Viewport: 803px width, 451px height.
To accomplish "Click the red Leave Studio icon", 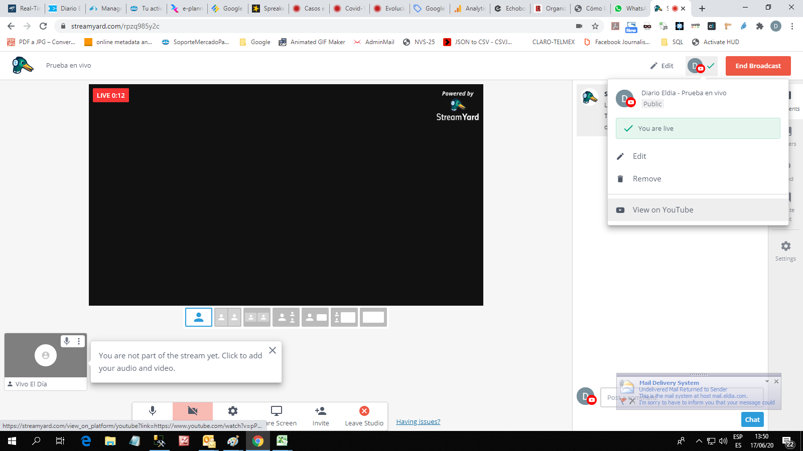I will (x=363, y=411).
